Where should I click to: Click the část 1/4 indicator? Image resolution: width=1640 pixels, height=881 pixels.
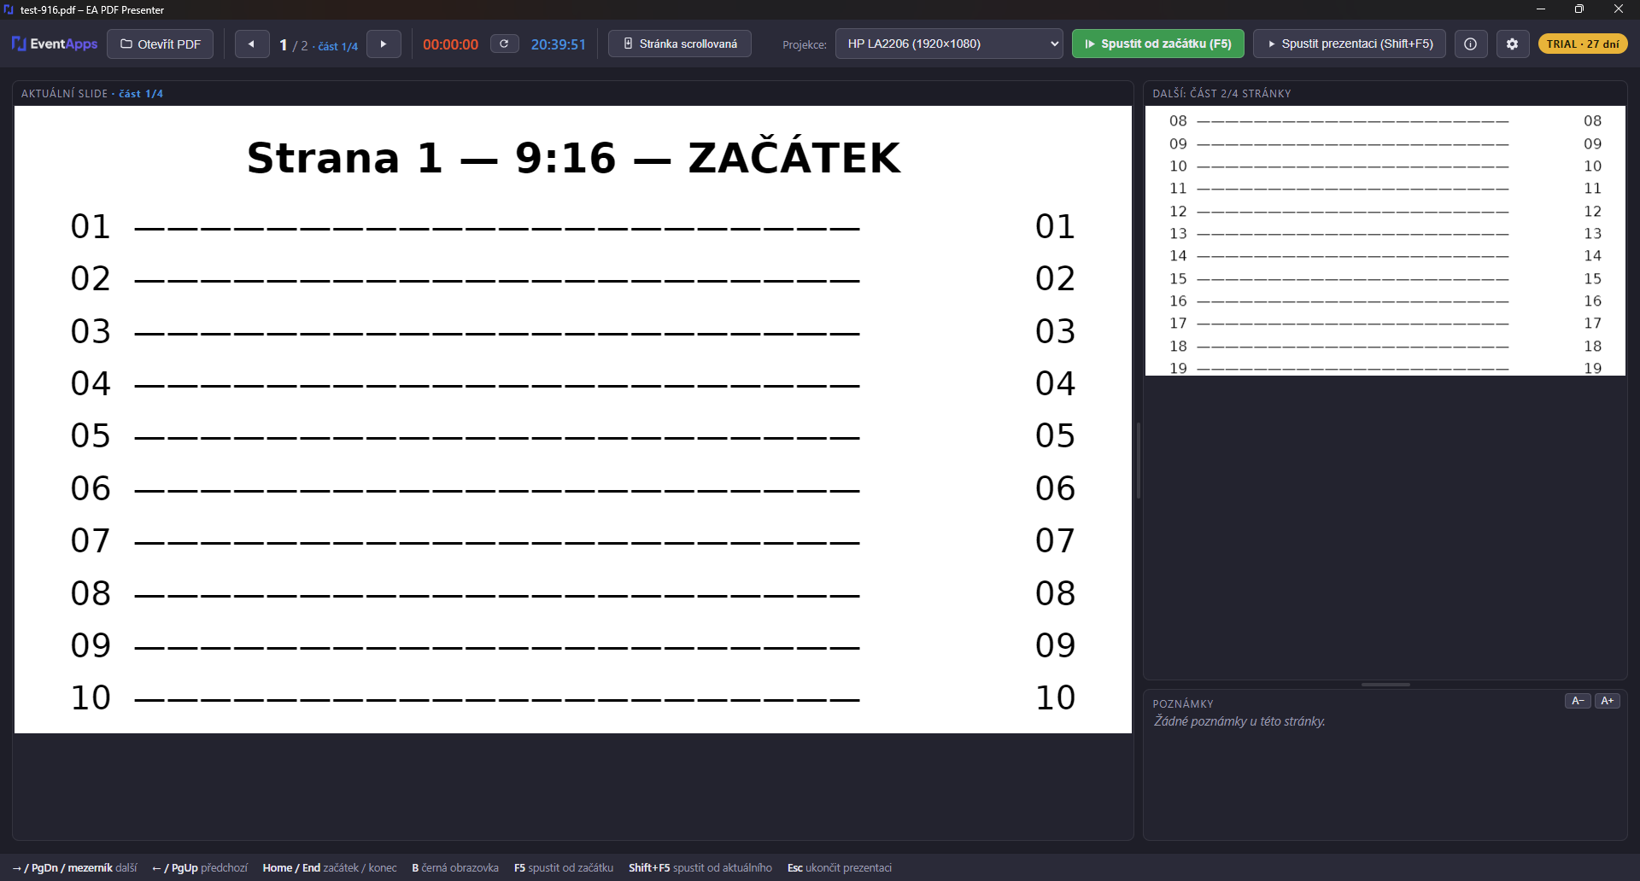click(x=338, y=46)
